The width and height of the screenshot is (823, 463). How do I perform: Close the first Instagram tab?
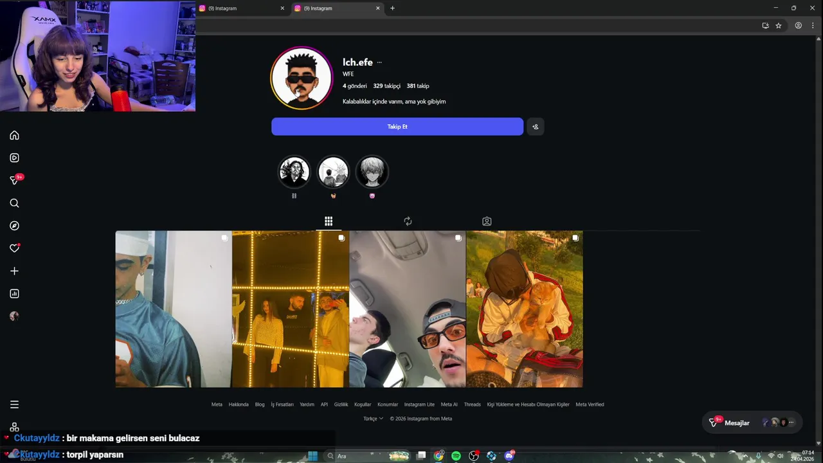(x=282, y=8)
